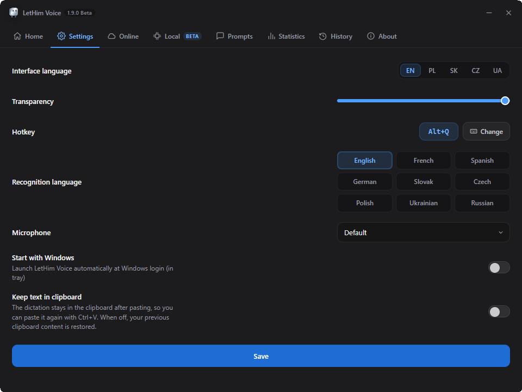This screenshot has width=522, height=392.
Task: Select SK interface language
Action: point(453,70)
